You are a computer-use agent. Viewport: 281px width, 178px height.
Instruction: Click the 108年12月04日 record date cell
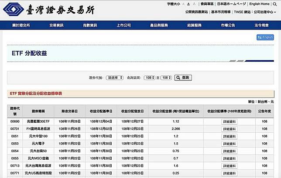101,121
